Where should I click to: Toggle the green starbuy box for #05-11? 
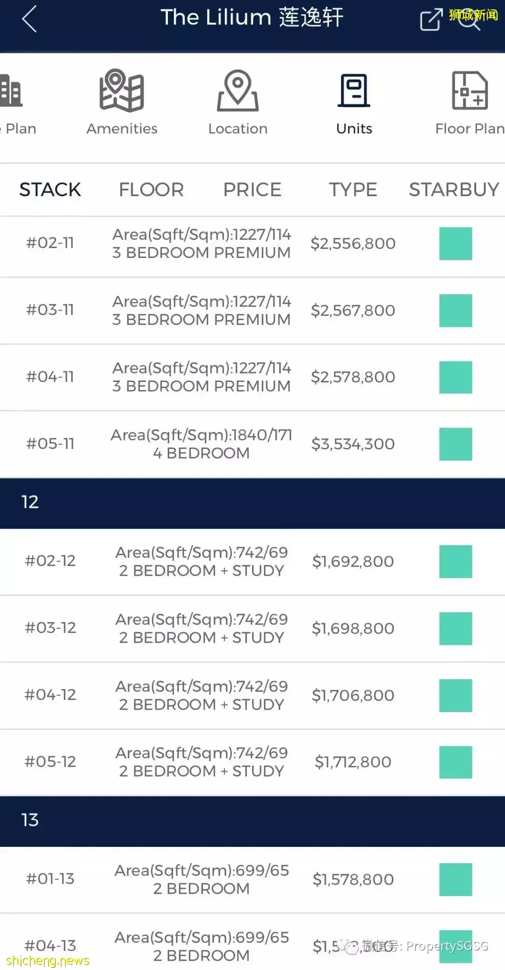pyautogui.click(x=455, y=444)
